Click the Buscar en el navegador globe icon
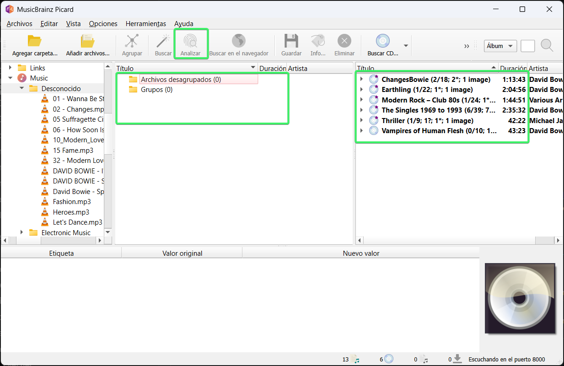Viewport: 564px width, 366px height. [x=239, y=41]
